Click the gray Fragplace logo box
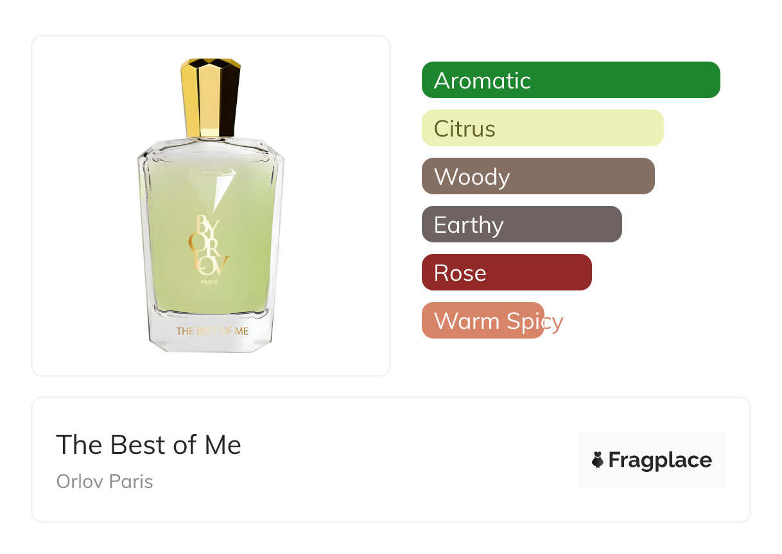The width and height of the screenshot is (782, 554). click(652, 460)
